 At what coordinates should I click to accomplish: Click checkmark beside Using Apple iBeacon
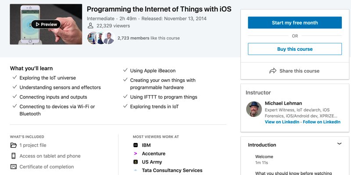(x=125, y=70)
